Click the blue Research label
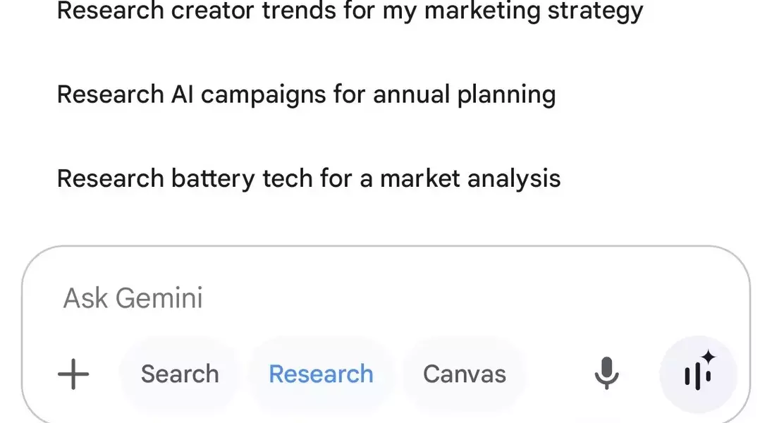Screen dimensions: 772x423 [x=321, y=374]
